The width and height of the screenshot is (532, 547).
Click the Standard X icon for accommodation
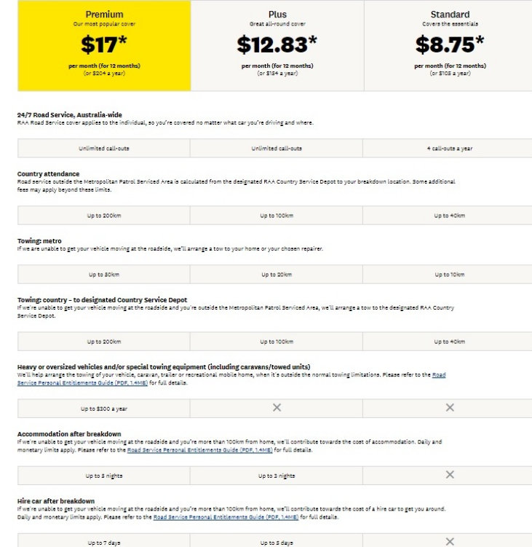(450, 474)
